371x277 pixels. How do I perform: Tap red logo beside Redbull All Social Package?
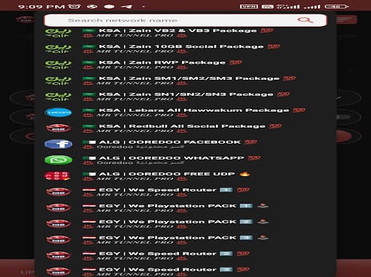[x=58, y=128]
